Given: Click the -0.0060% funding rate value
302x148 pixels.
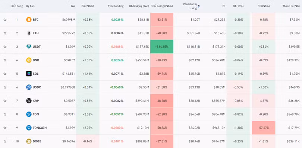Looking at the screenshot, I should (117, 87).
